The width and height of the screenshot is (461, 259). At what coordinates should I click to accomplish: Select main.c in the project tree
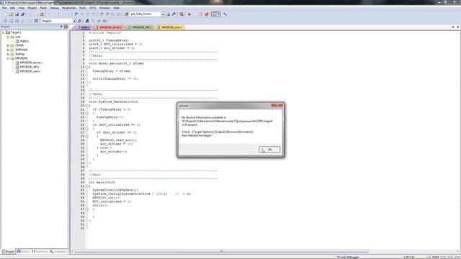point(24,41)
